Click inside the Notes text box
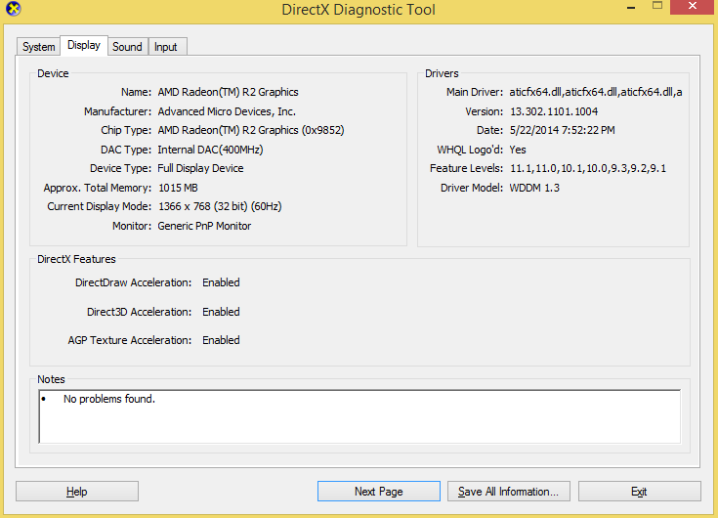This screenshot has width=718, height=518. tap(359, 416)
